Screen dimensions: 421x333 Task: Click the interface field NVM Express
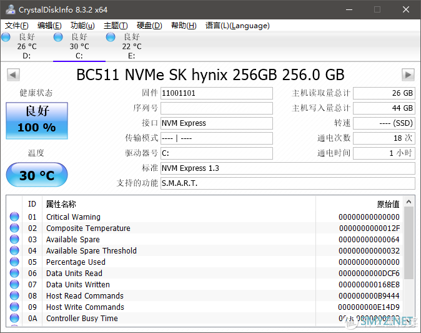216,123
